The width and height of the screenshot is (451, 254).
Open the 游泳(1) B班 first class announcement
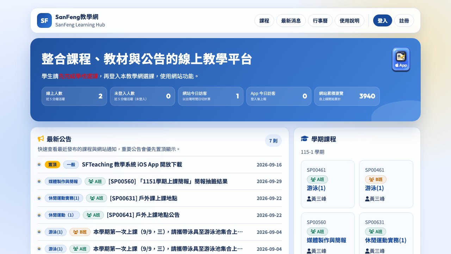168,232
